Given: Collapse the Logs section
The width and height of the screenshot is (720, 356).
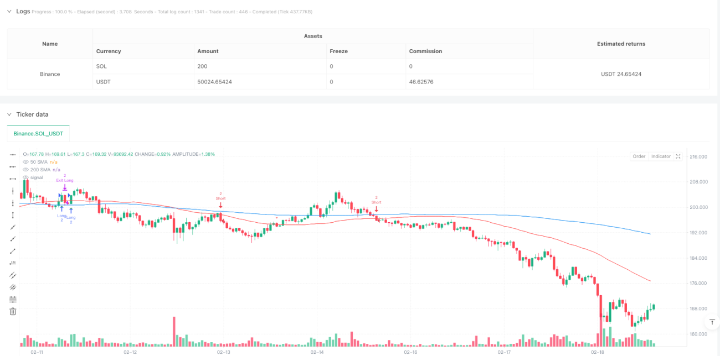Looking at the screenshot, I should [9, 11].
